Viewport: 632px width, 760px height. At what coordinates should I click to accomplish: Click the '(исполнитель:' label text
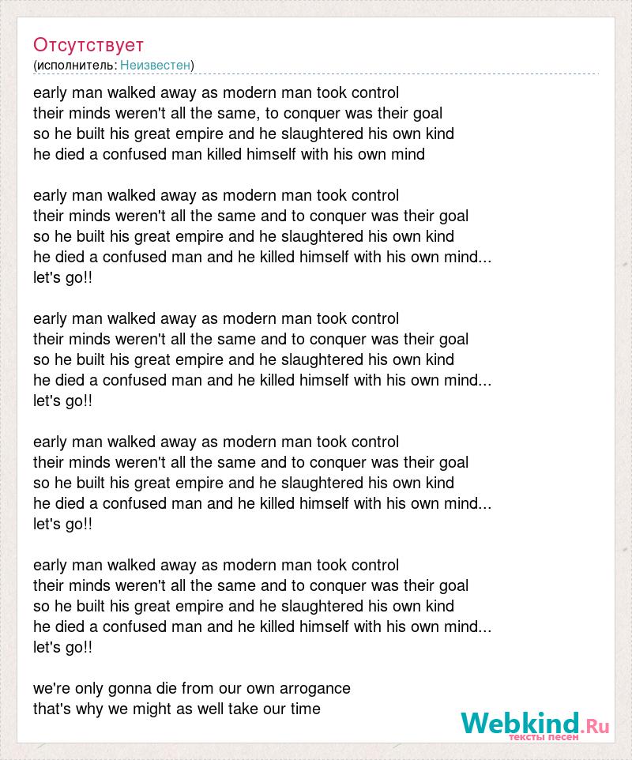coord(75,65)
